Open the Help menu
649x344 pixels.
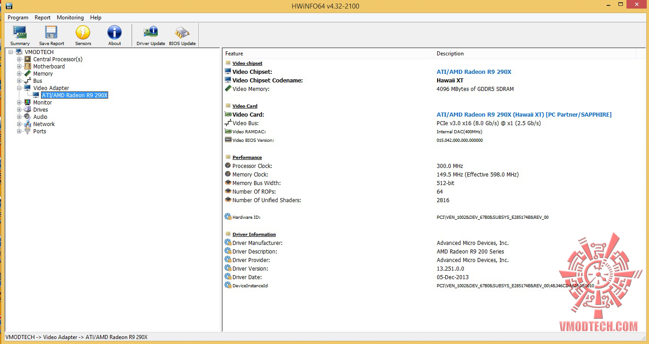click(96, 18)
